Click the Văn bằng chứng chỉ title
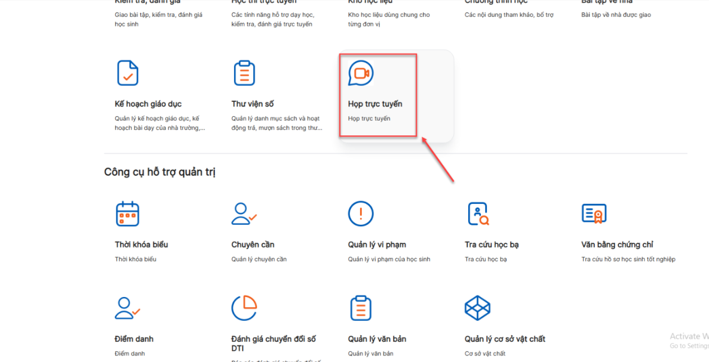Screen dimensions: 709x362 [x=617, y=245]
